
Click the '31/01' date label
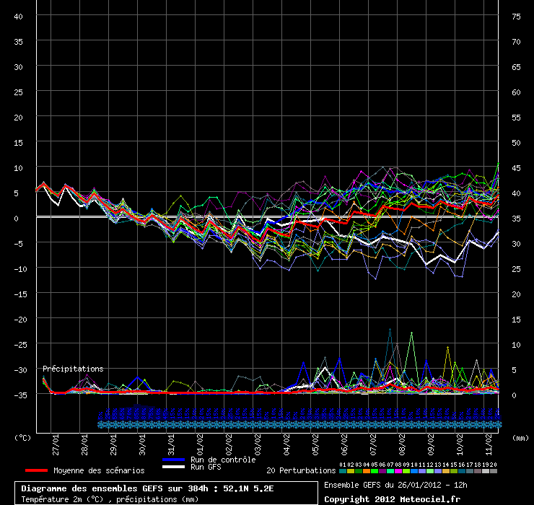point(171,444)
